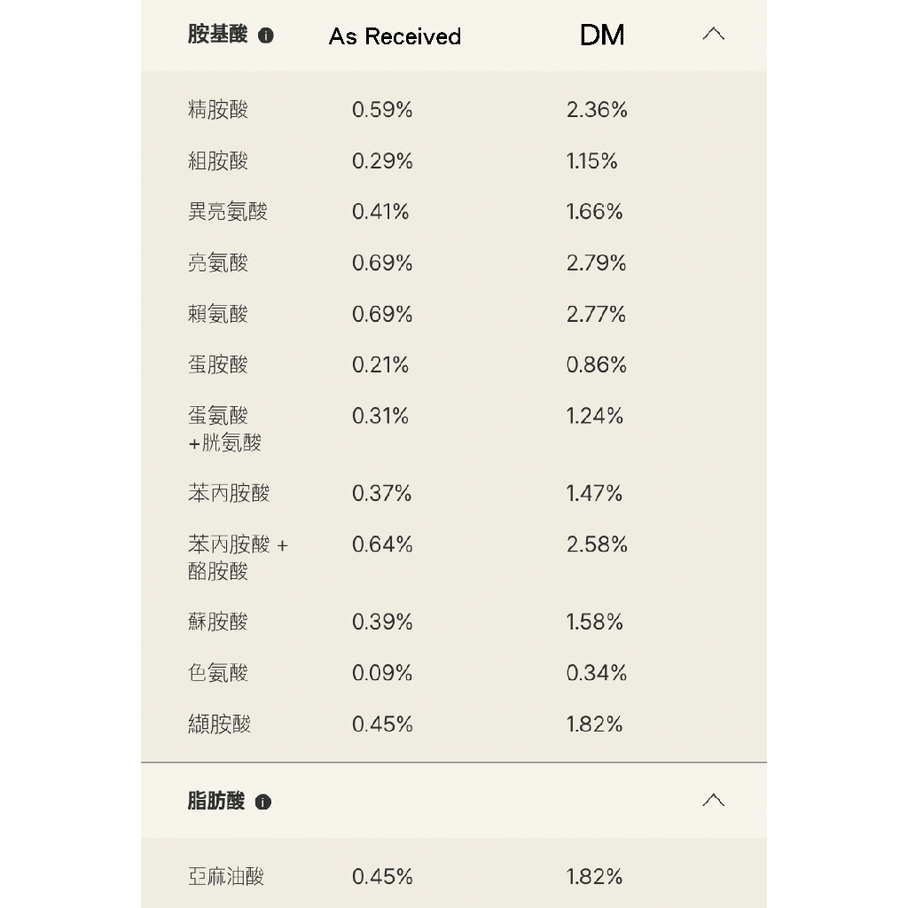The height and width of the screenshot is (908, 908).
Task: Select the 蘇胺酸 row label
Action: pos(218,622)
